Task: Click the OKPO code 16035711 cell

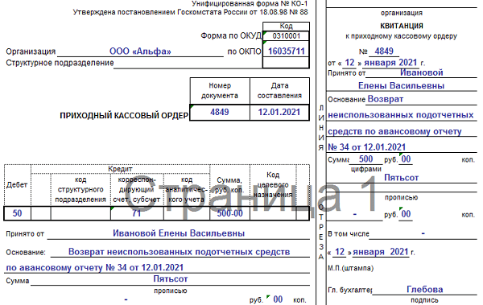Action: tap(286, 51)
